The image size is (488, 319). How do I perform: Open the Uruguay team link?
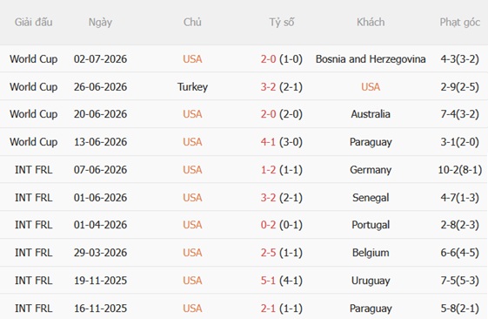pos(371,281)
